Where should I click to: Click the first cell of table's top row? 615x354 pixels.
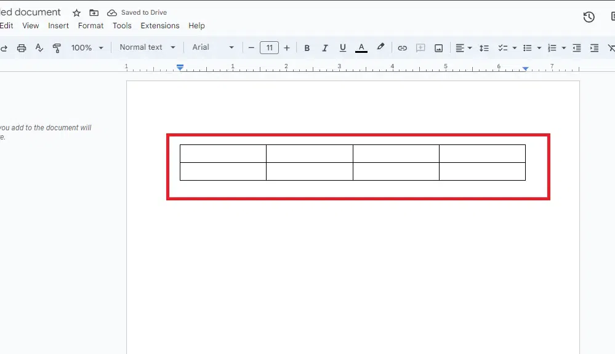pyautogui.click(x=223, y=154)
